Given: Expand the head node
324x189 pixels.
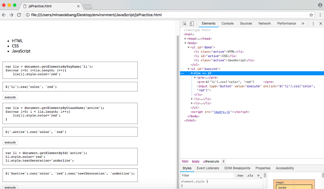Looking at the screenshot, I should click(185, 38).
